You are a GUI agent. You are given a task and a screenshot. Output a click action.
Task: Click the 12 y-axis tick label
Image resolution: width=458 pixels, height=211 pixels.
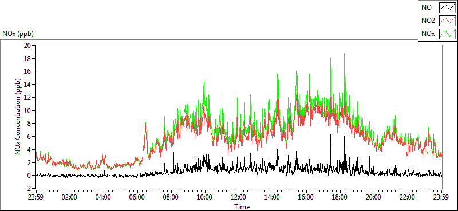(27, 97)
